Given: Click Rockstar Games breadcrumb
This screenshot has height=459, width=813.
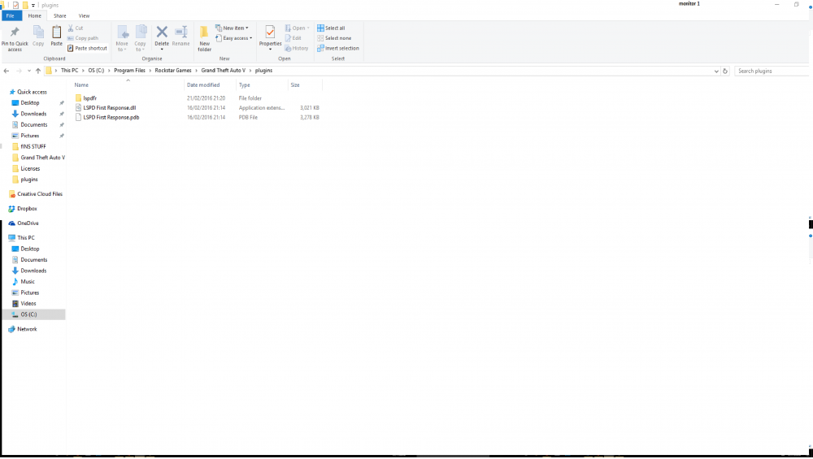Looking at the screenshot, I should click(x=173, y=71).
